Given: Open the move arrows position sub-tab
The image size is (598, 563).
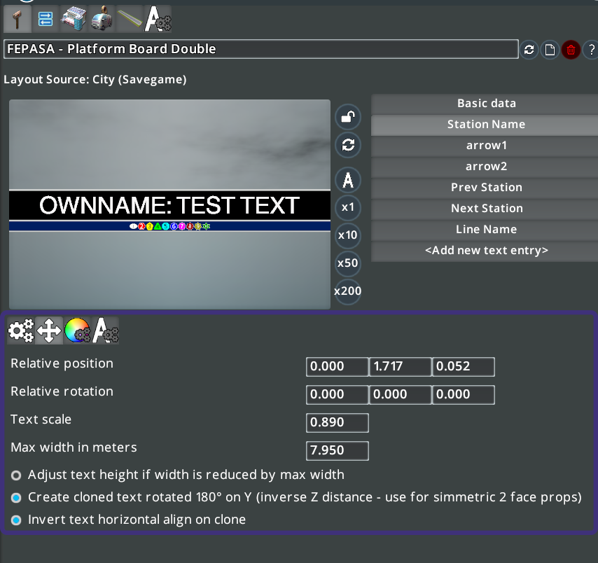Looking at the screenshot, I should 49,331.
